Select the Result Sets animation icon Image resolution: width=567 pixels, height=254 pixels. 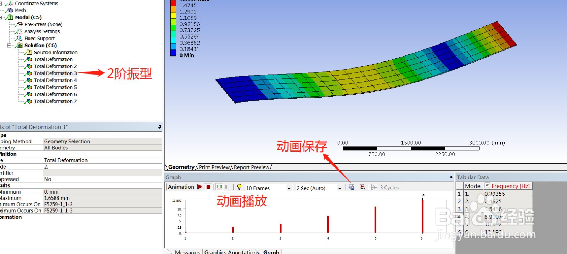228,187
